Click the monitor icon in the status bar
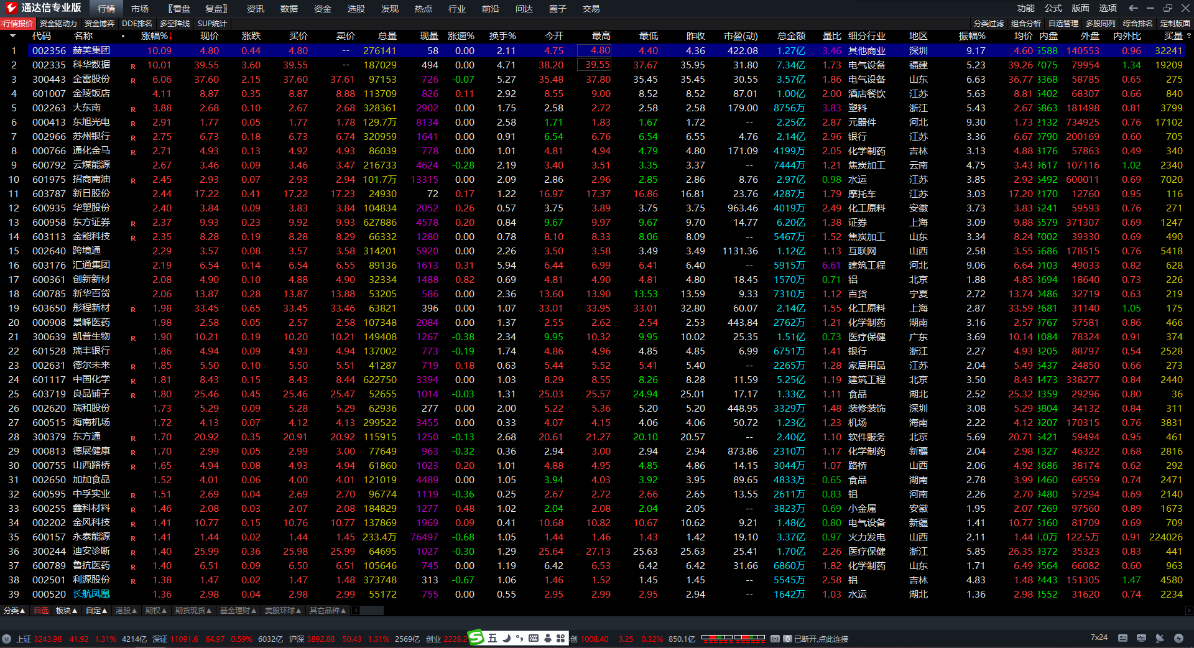 [1141, 638]
